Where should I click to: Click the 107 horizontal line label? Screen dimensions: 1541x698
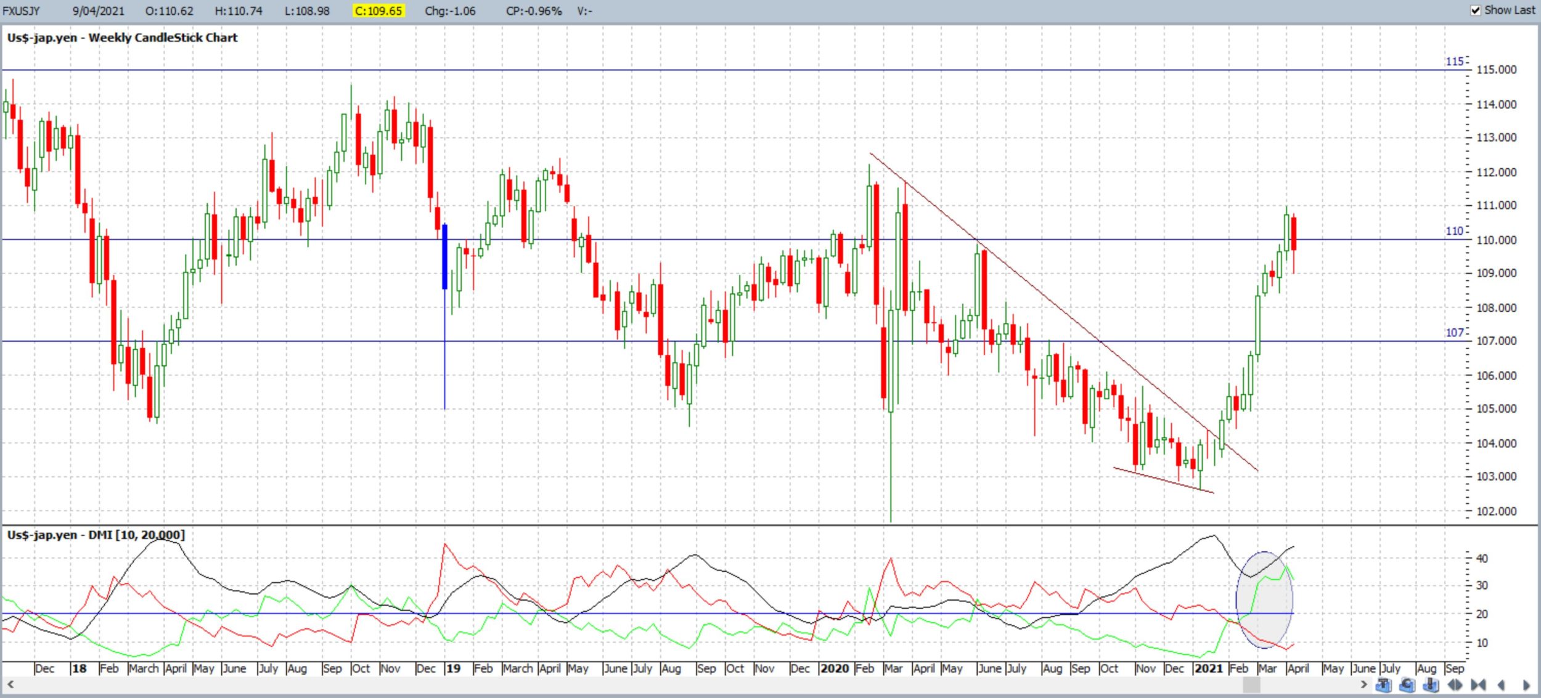(1454, 333)
